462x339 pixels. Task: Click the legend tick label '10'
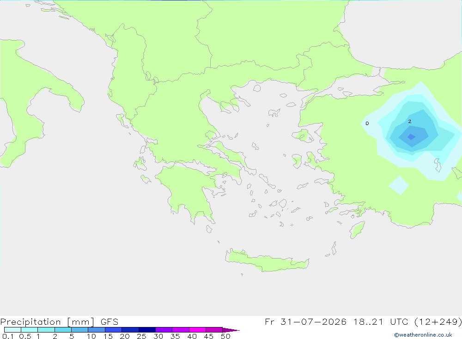pos(91,336)
